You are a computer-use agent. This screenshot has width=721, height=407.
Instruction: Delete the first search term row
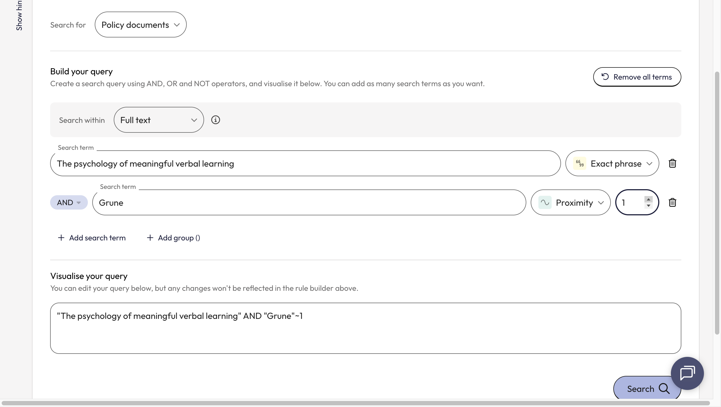(x=672, y=164)
